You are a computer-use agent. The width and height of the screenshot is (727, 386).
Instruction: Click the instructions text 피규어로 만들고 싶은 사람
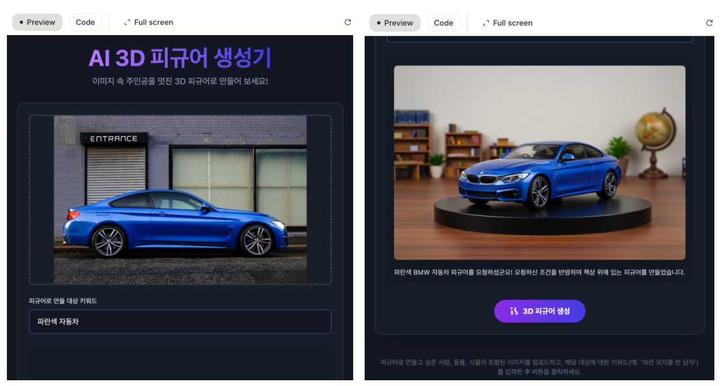click(x=539, y=367)
